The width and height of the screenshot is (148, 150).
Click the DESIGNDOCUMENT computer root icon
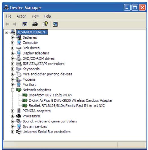click(12, 32)
